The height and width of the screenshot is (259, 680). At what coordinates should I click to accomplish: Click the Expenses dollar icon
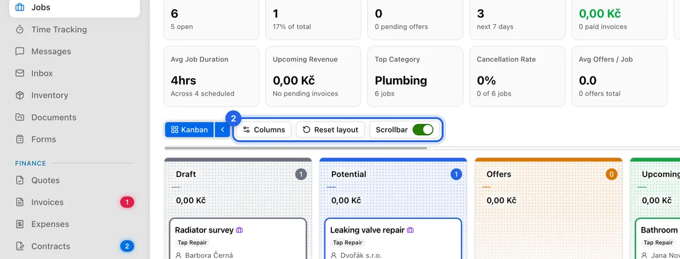20,224
